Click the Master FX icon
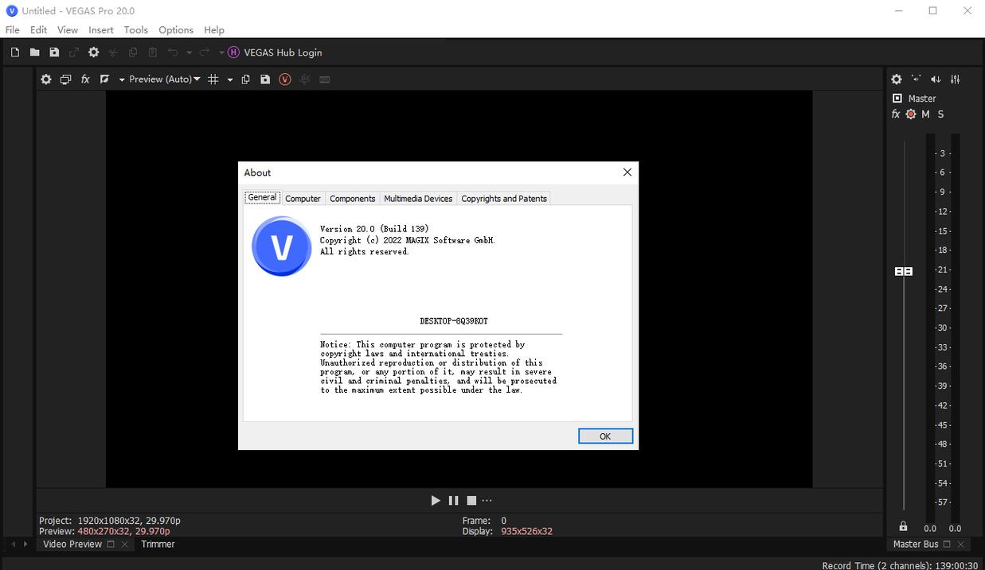Image resolution: width=985 pixels, height=570 pixels. [x=896, y=114]
